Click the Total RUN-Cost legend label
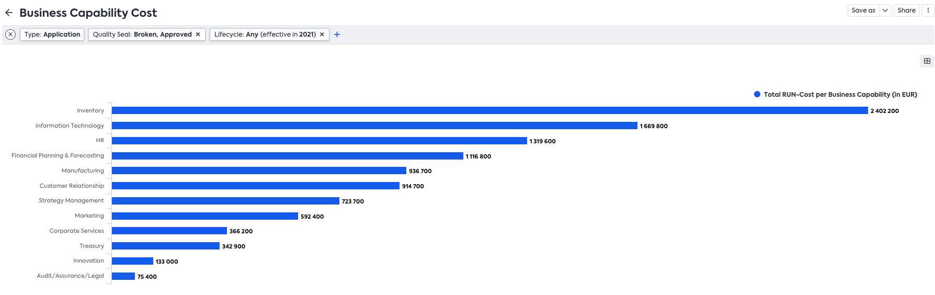The height and width of the screenshot is (295, 935). [840, 95]
